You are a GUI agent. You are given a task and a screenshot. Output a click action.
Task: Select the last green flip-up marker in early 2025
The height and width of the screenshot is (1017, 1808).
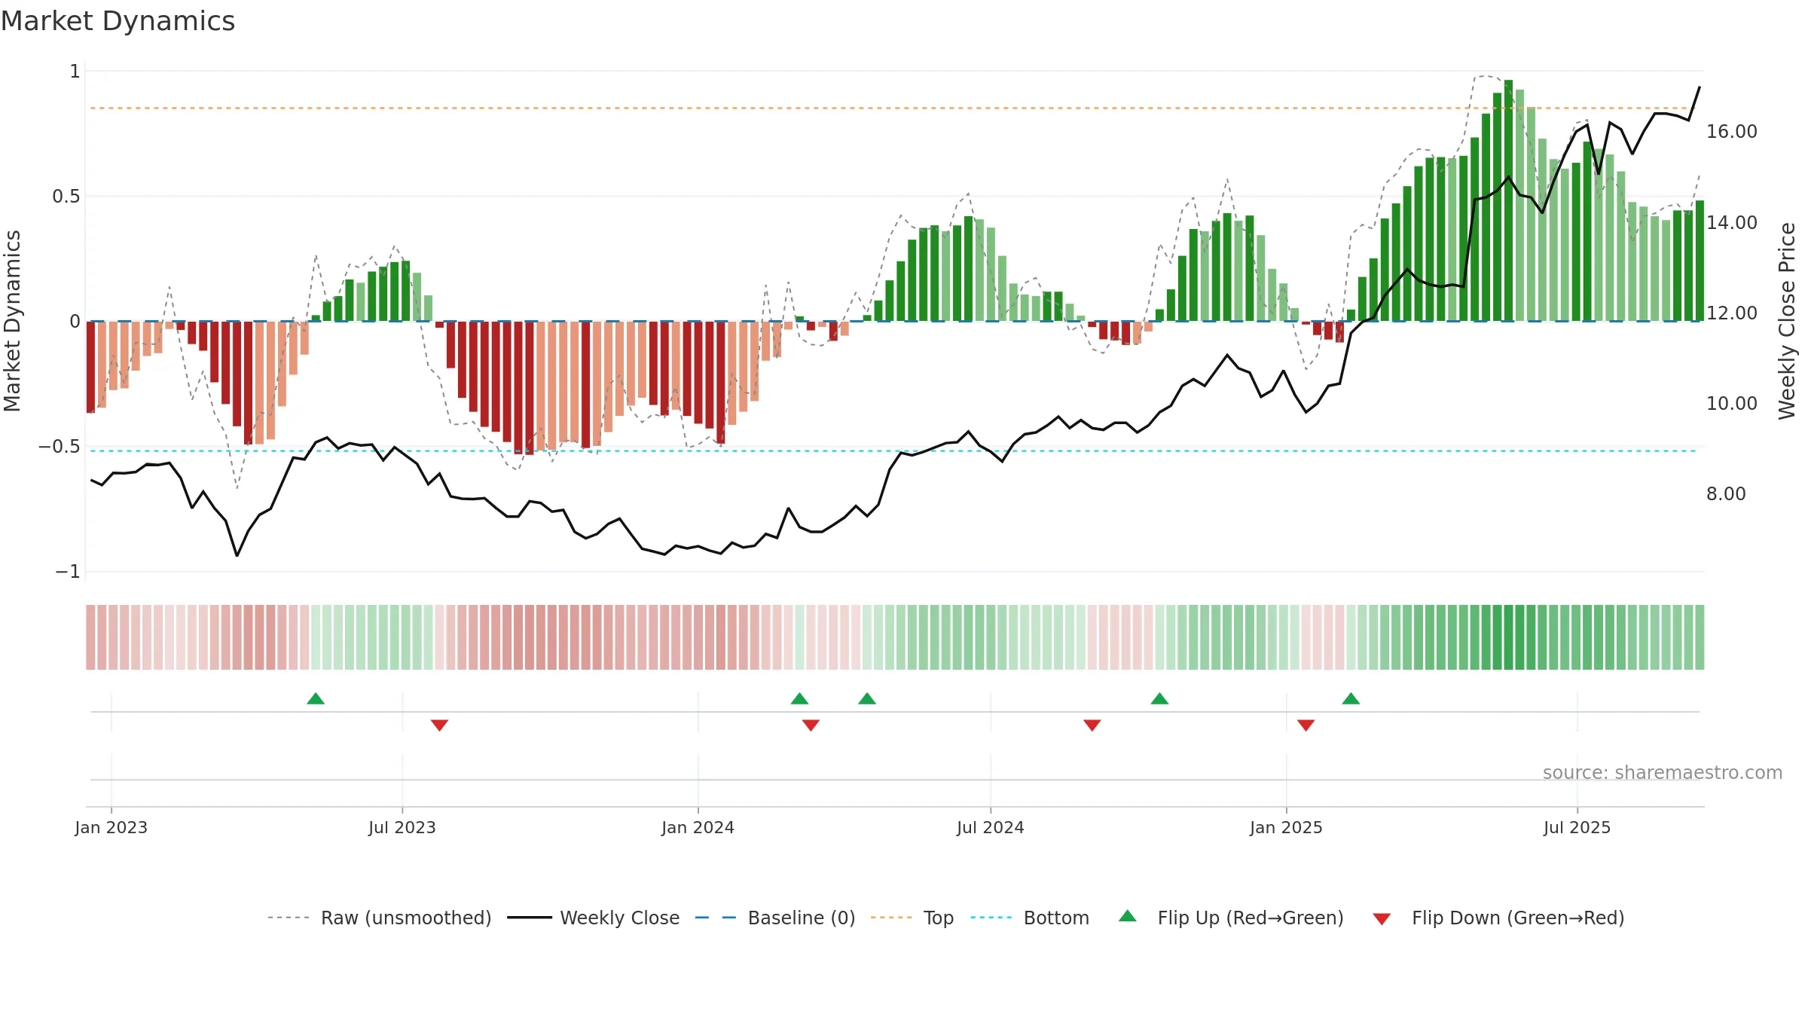click(1351, 698)
